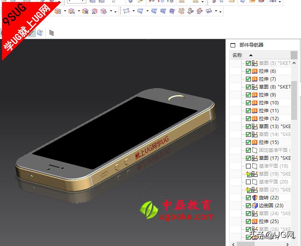Viewport: 301px width, 246px height.
Task: Enable the 基准平面 (18) checkbox
Action: click(248, 166)
